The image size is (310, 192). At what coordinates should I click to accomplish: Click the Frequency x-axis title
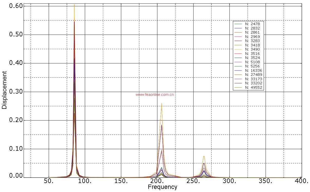pyautogui.click(x=162, y=187)
